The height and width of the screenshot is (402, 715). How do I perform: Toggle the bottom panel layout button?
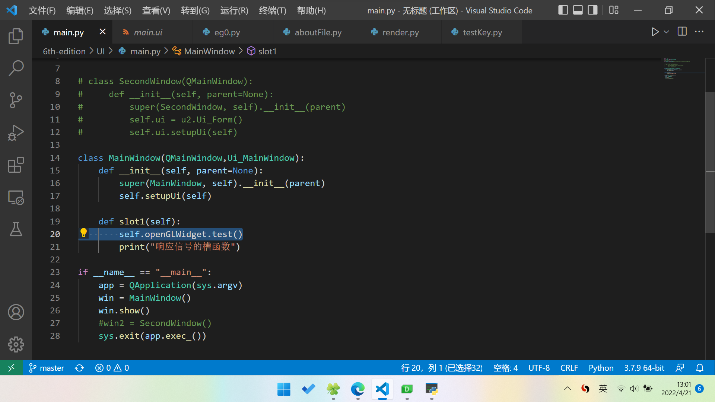pos(578,10)
